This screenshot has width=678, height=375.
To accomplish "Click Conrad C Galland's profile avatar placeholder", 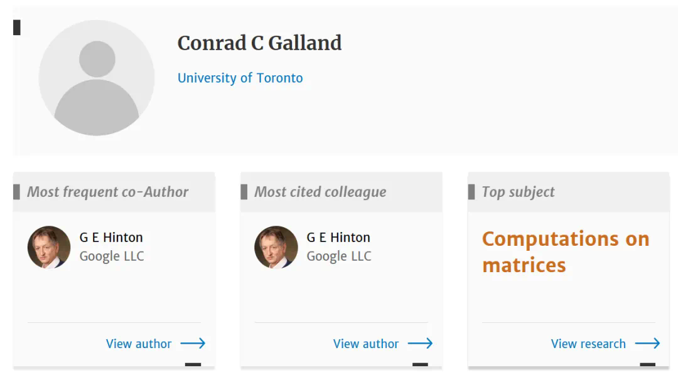I will [x=97, y=78].
